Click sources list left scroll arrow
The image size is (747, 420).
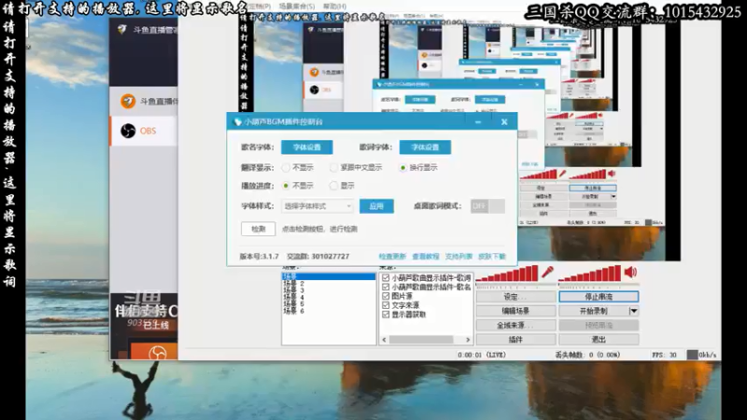click(x=385, y=340)
